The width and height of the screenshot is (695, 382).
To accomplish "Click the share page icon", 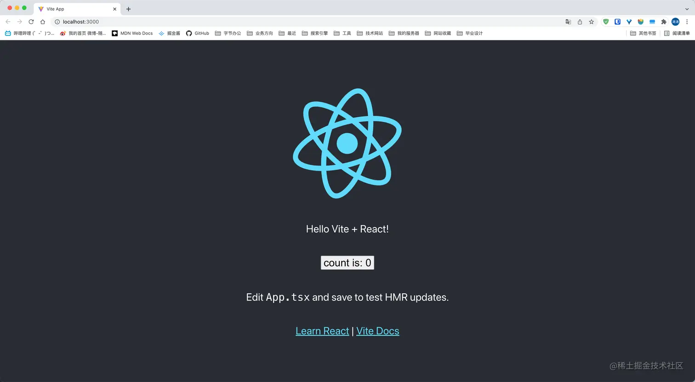I will (580, 22).
